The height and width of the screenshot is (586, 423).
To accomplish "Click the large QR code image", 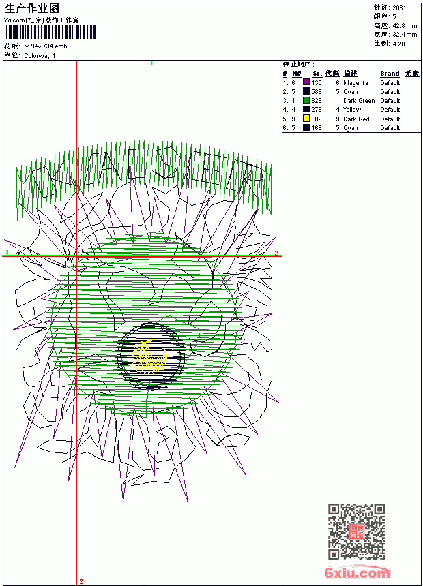I will [x=357, y=531].
